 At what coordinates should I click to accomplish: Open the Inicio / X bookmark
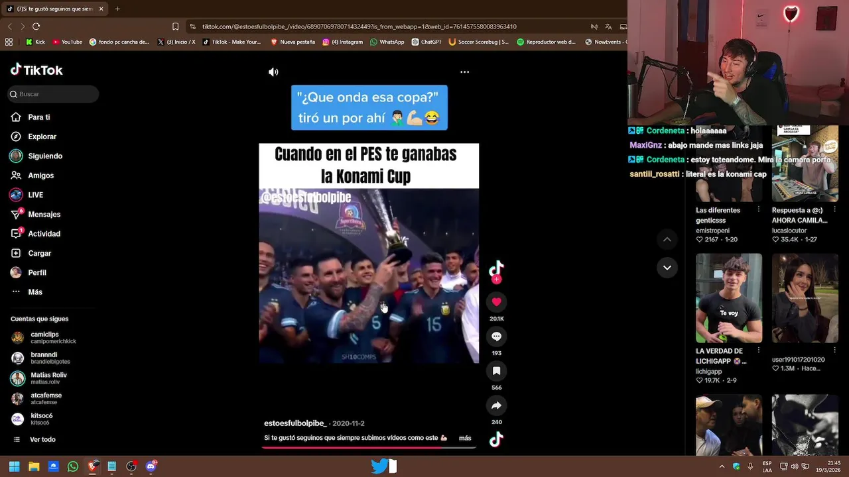point(176,42)
